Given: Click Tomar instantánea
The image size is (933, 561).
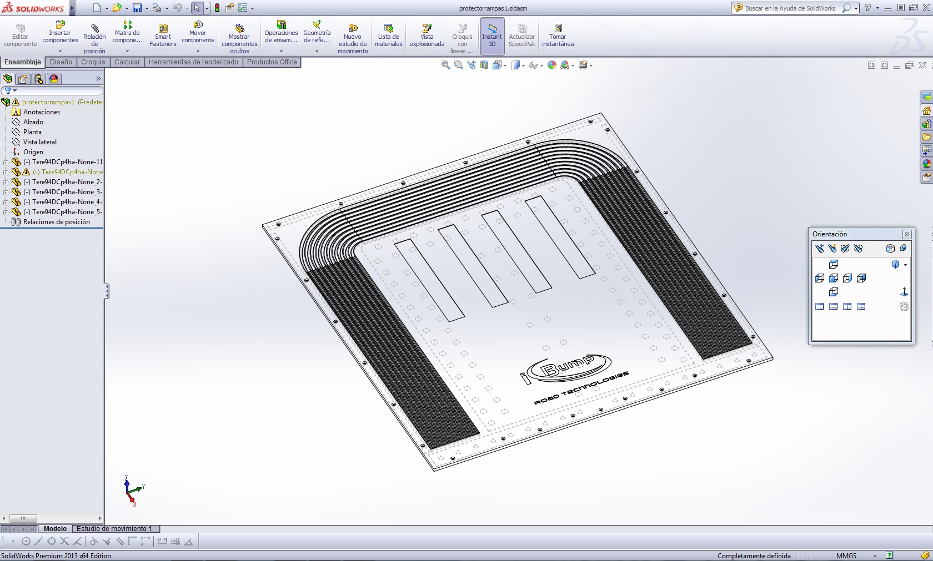Looking at the screenshot, I should coord(558,36).
